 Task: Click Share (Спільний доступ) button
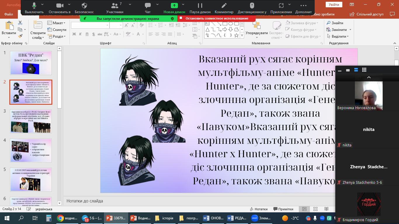367,14
